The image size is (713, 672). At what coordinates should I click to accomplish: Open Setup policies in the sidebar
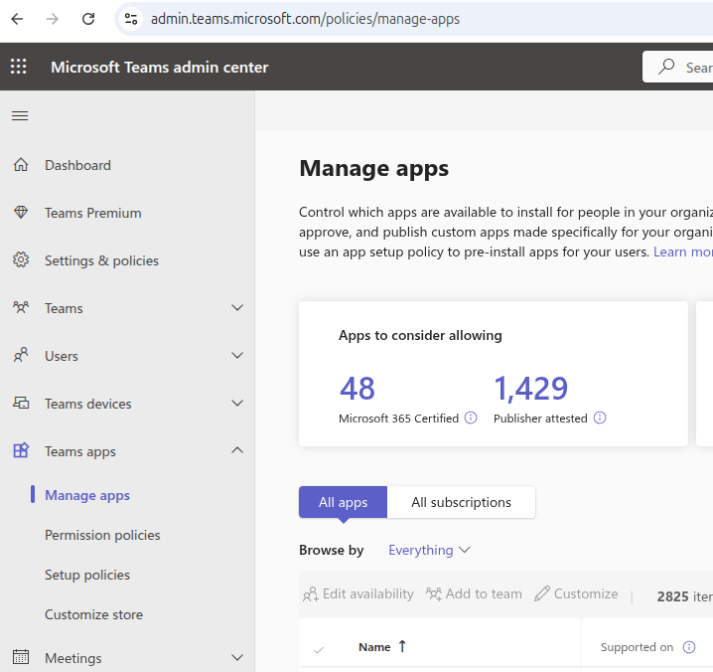click(x=87, y=575)
